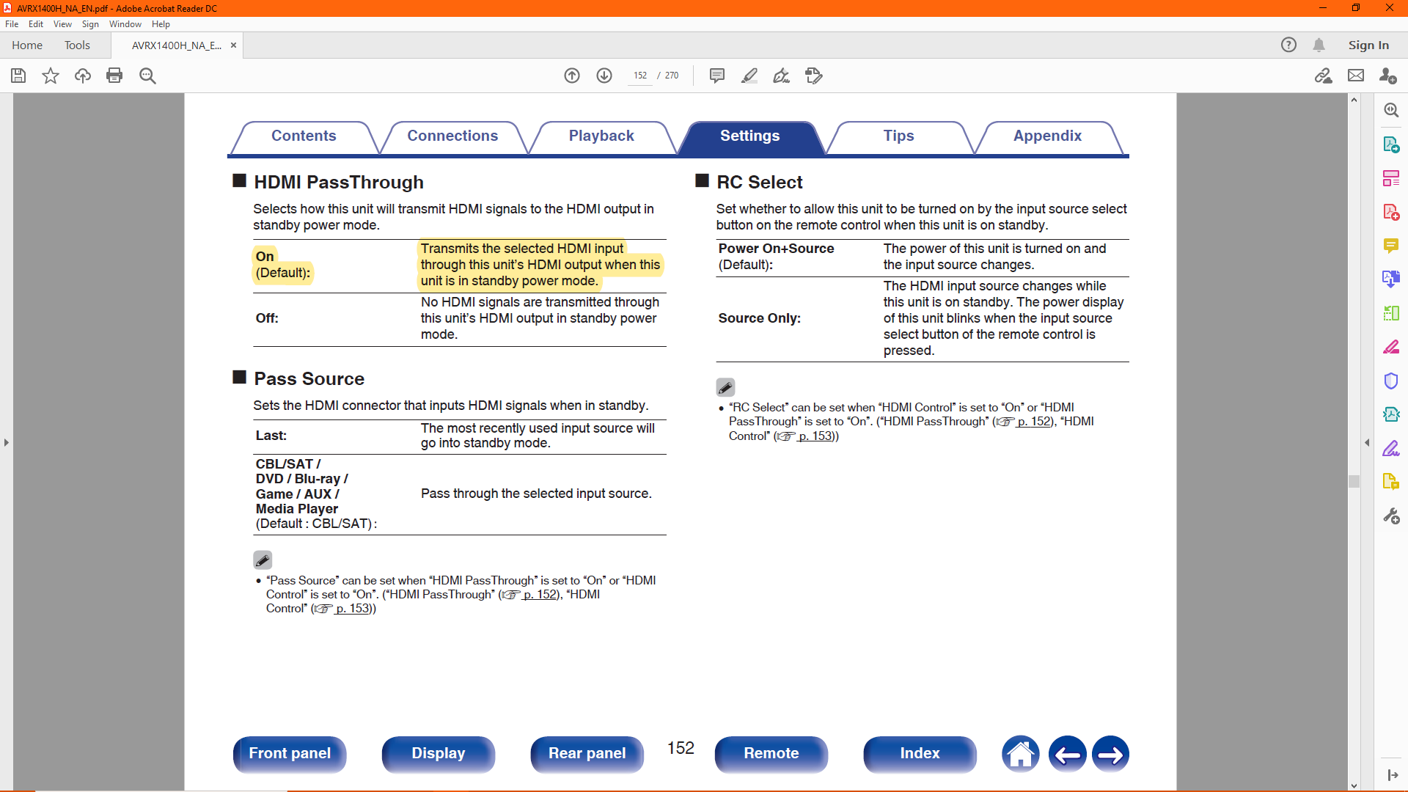
Task: Click the Save file icon
Action: [18, 76]
